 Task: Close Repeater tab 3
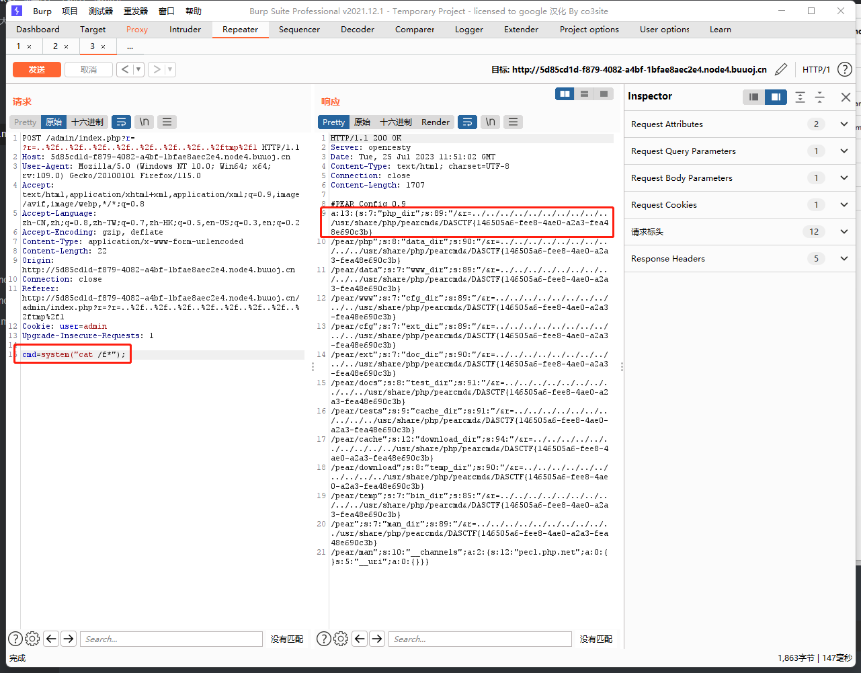click(103, 46)
